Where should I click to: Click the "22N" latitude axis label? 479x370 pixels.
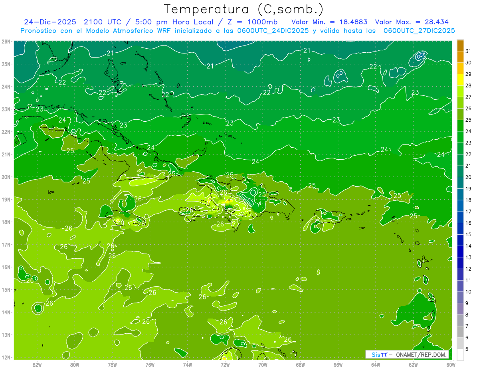[x=6, y=132]
